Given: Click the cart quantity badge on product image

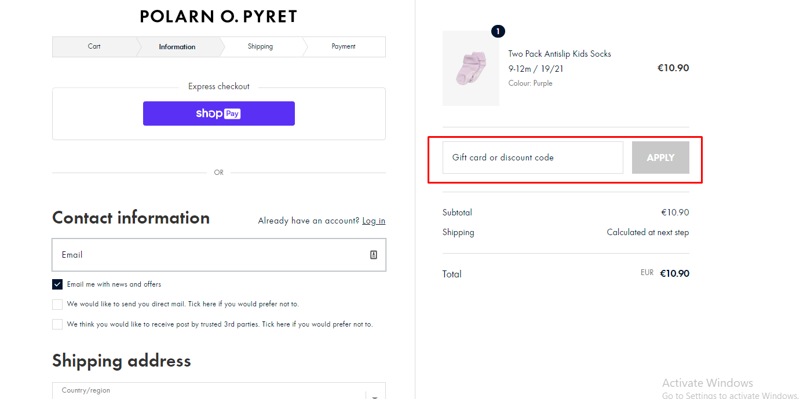Looking at the screenshot, I should [x=498, y=31].
